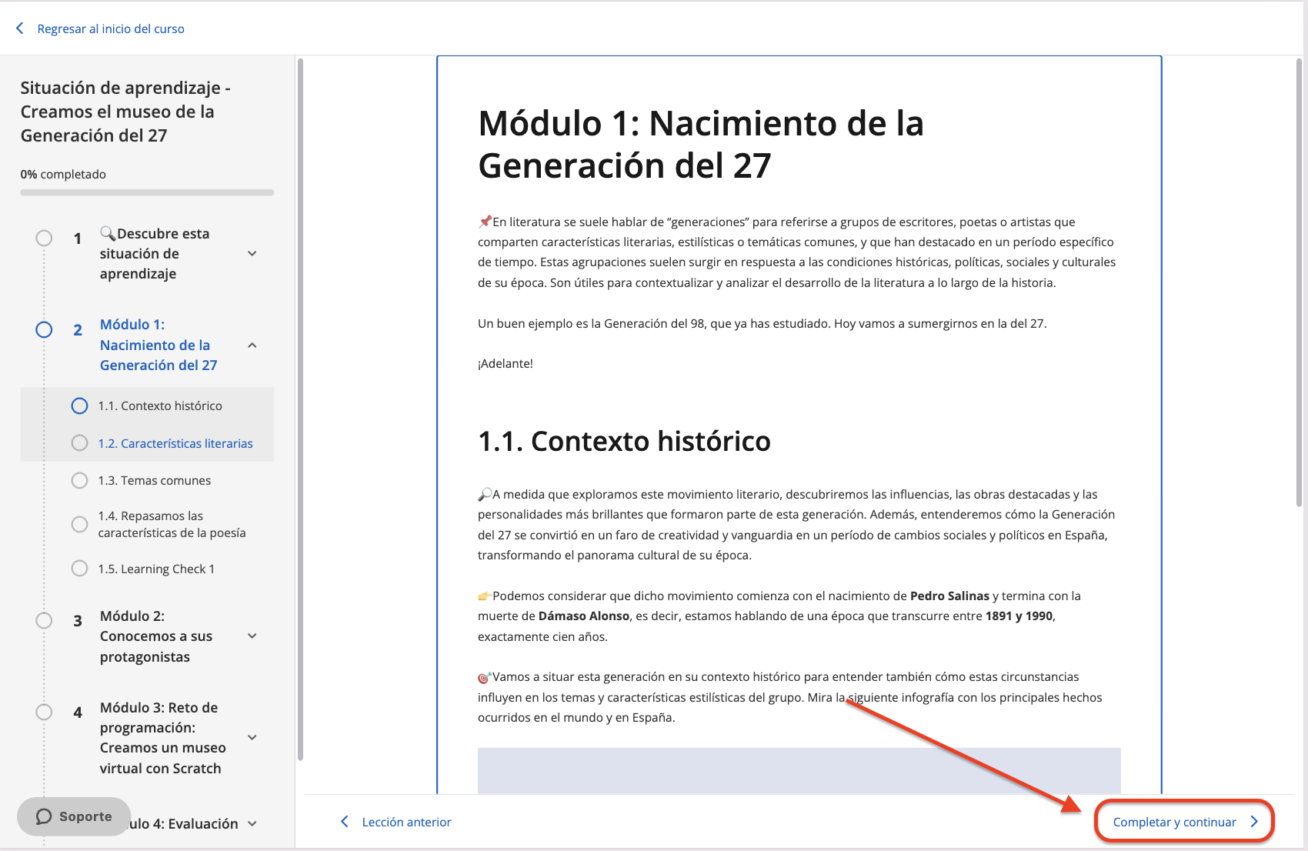This screenshot has height=851, width=1308.
Task: Click the pushpin emoji before En literatura
Action: tap(485, 222)
